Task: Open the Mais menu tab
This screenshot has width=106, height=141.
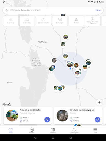Action: click(x=95, y=131)
